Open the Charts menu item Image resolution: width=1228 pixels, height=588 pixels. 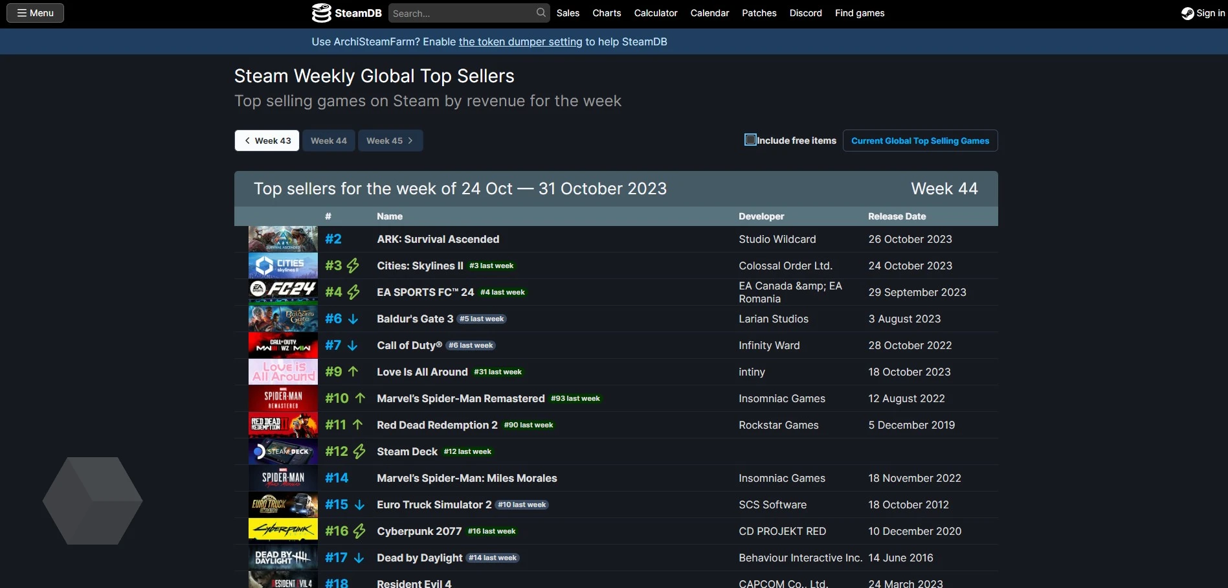point(607,13)
